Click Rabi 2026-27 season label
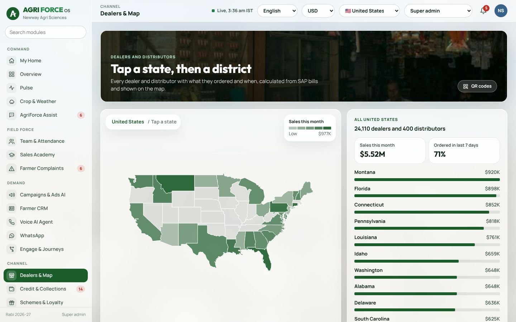 [18, 314]
